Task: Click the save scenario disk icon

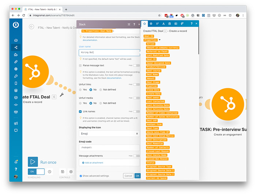Action: (63, 172)
